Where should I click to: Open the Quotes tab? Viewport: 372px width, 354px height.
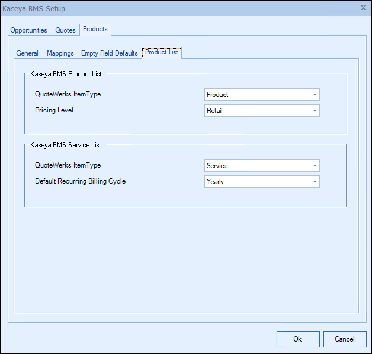65,30
